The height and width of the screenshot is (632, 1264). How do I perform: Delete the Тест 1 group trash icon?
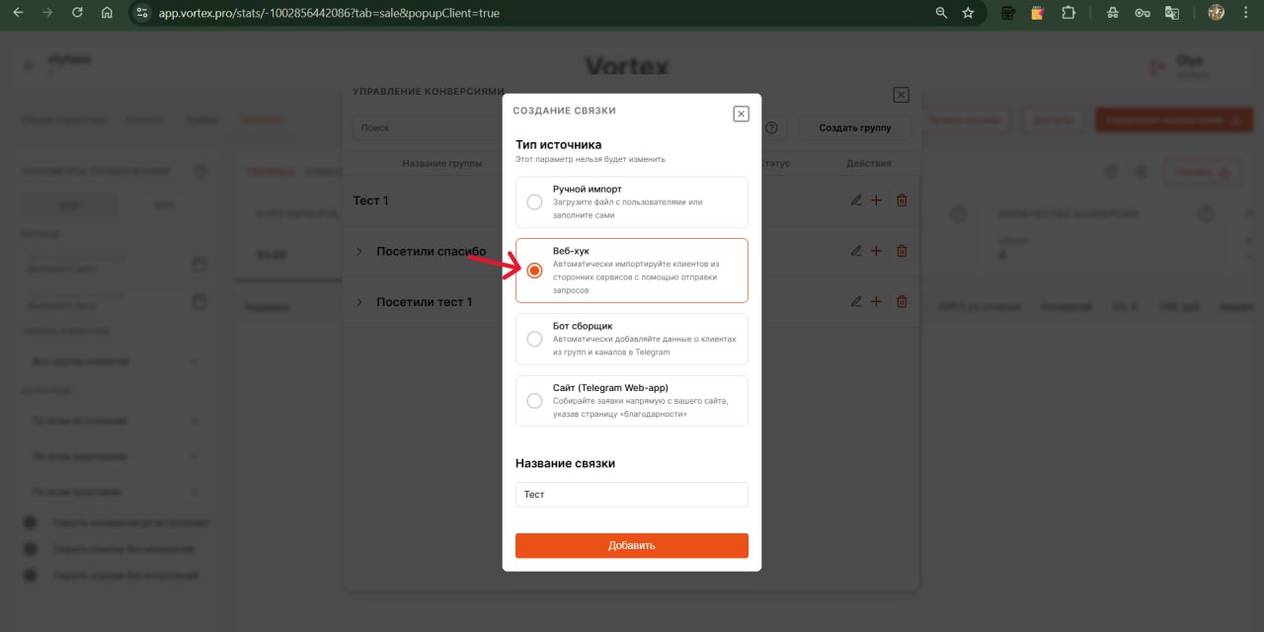[x=901, y=200]
